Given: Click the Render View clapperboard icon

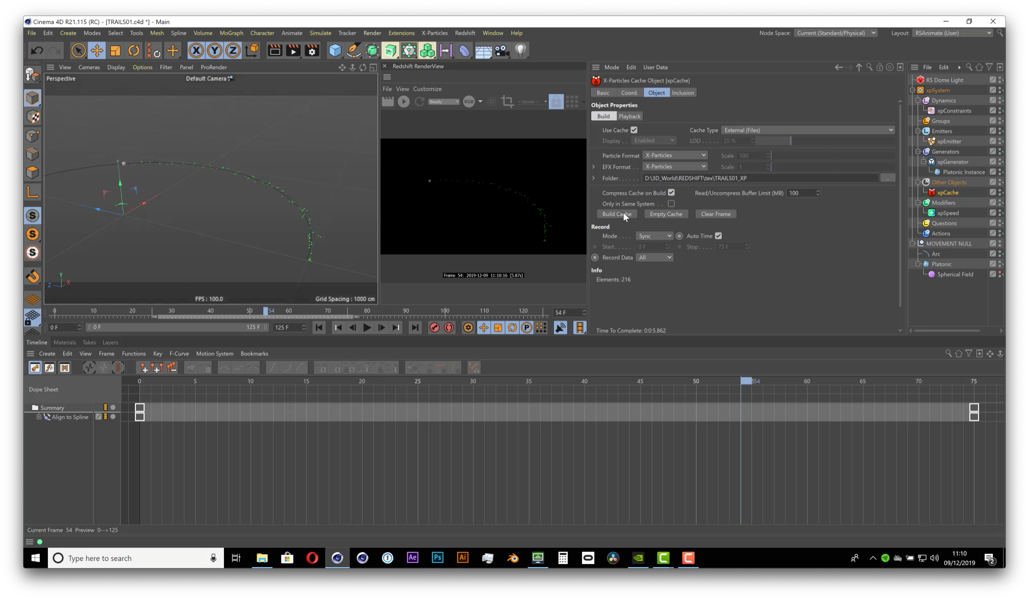Looking at the screenshot, I should pyautogui.click(x=275, y=51).
